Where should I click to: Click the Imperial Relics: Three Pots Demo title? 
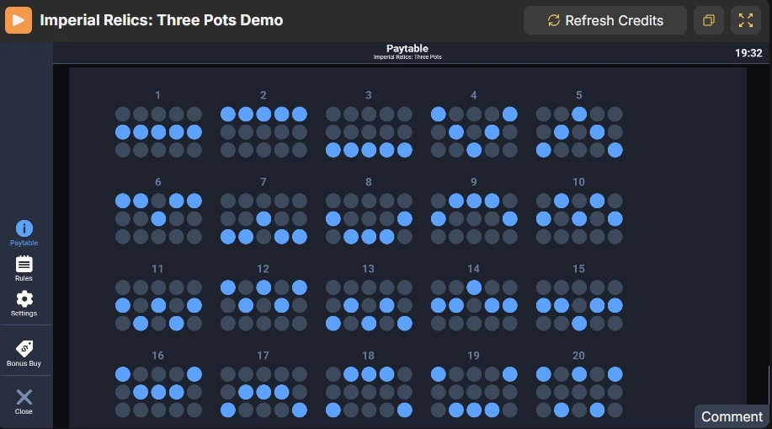(162, 20)
